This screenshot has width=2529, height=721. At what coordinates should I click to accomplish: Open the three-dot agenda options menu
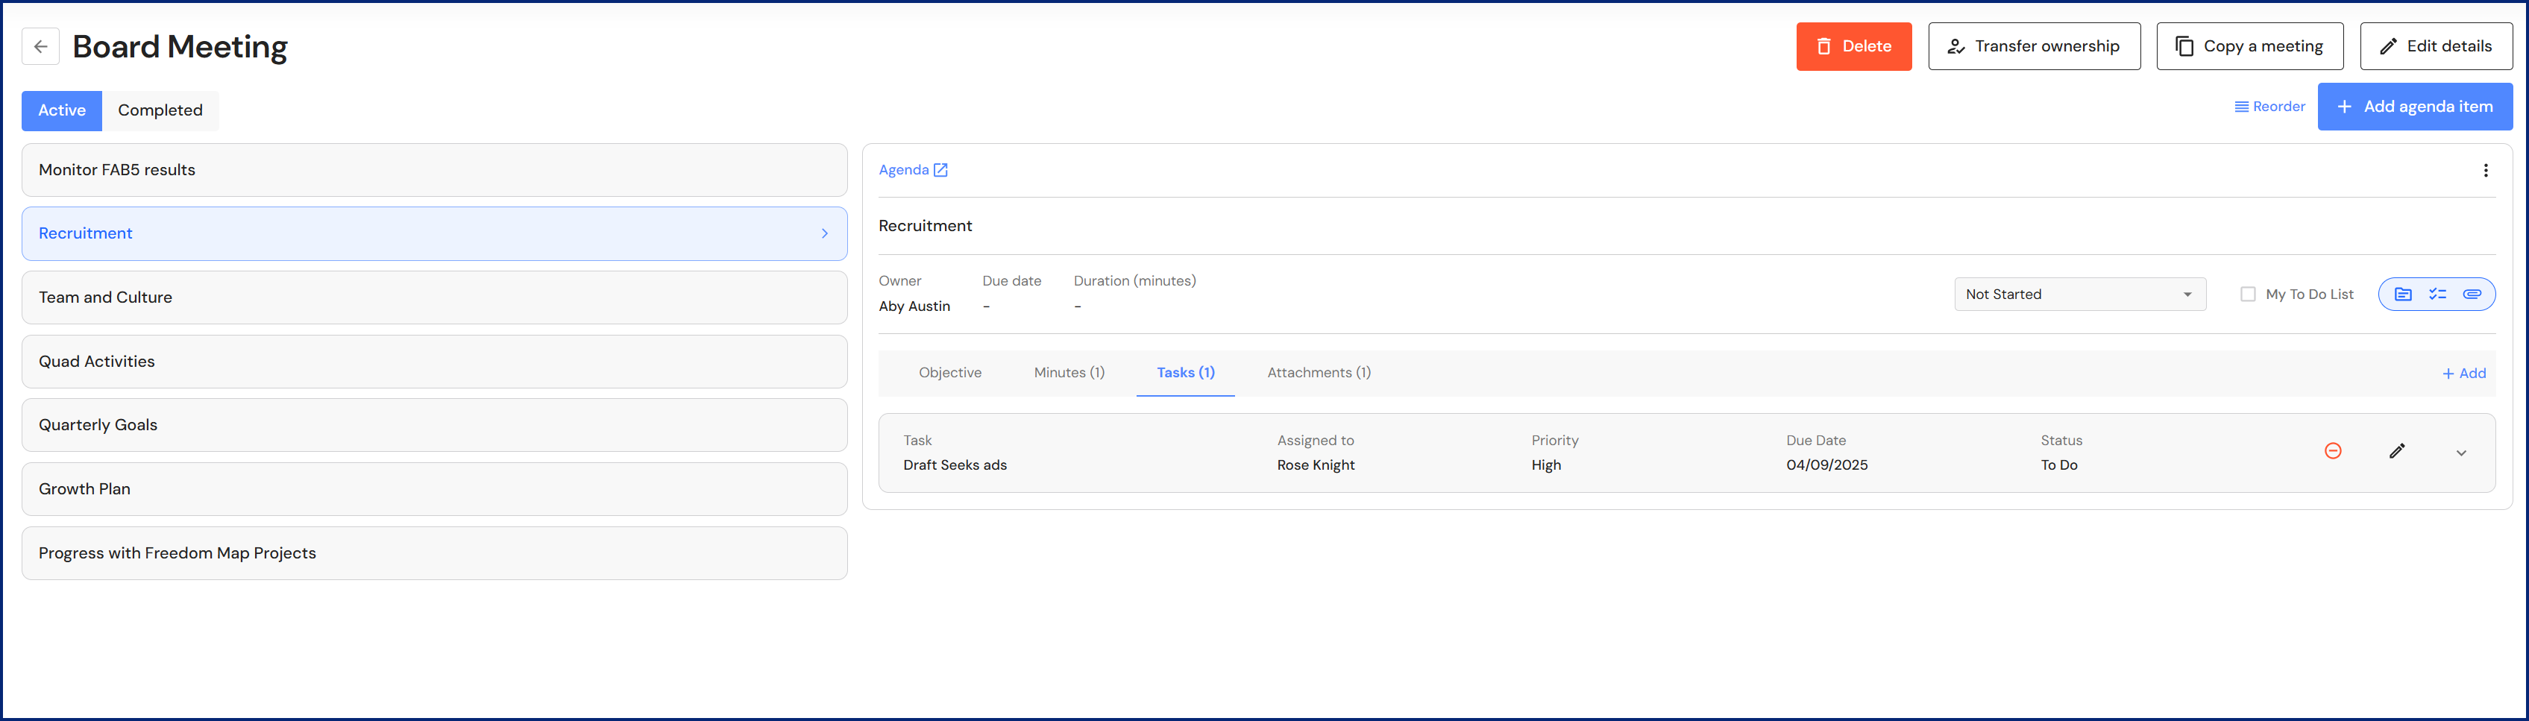pos(2485,171)
